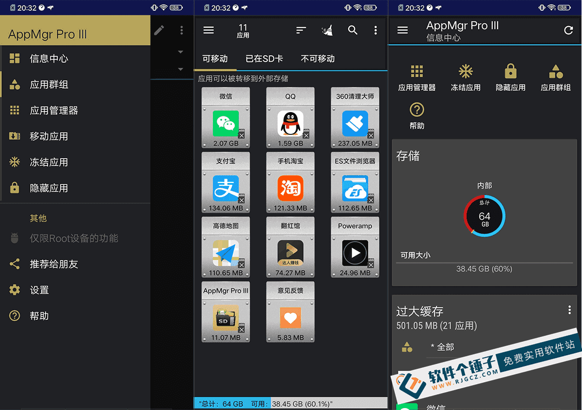
Task: Open 帮助 question-mark shortcut in 信息中心
Action: [x=417, y=116]
